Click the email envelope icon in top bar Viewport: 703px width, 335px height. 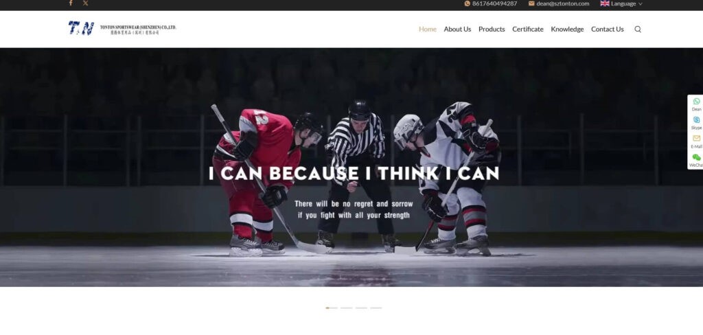[x=531, y=3]
